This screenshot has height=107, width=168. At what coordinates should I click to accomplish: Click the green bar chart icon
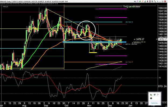[145, 2]
